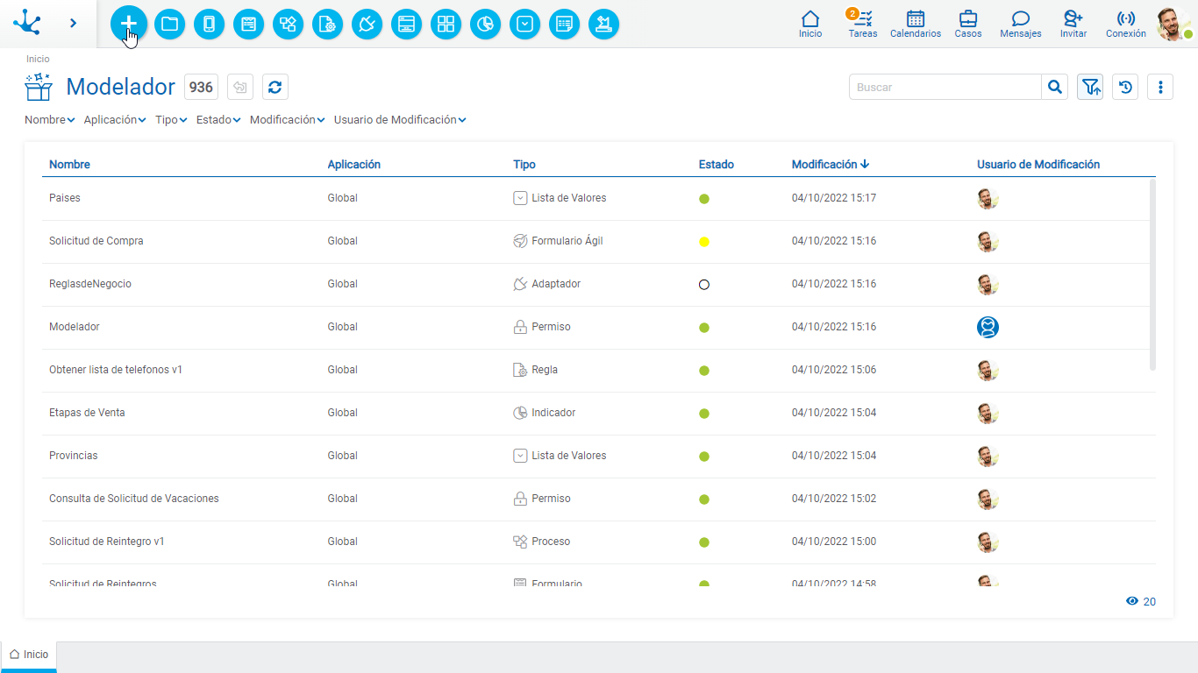Image resolution: width=1198 pixels, height=673 pixels.
Task: Open the Modificación filter dropdown
Action: pyautogui.click(x=288, y=120)
